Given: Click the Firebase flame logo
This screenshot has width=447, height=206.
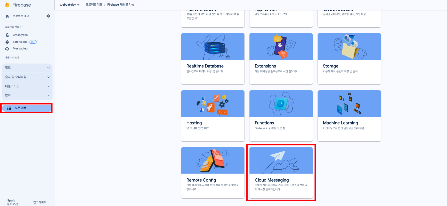Looking at the screenshot, I should click(7, 5).
